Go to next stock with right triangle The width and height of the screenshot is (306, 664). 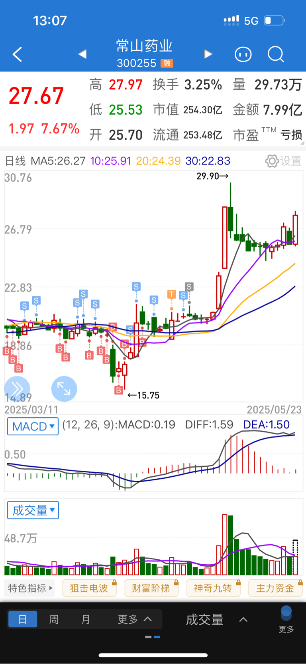coord(208,54)
